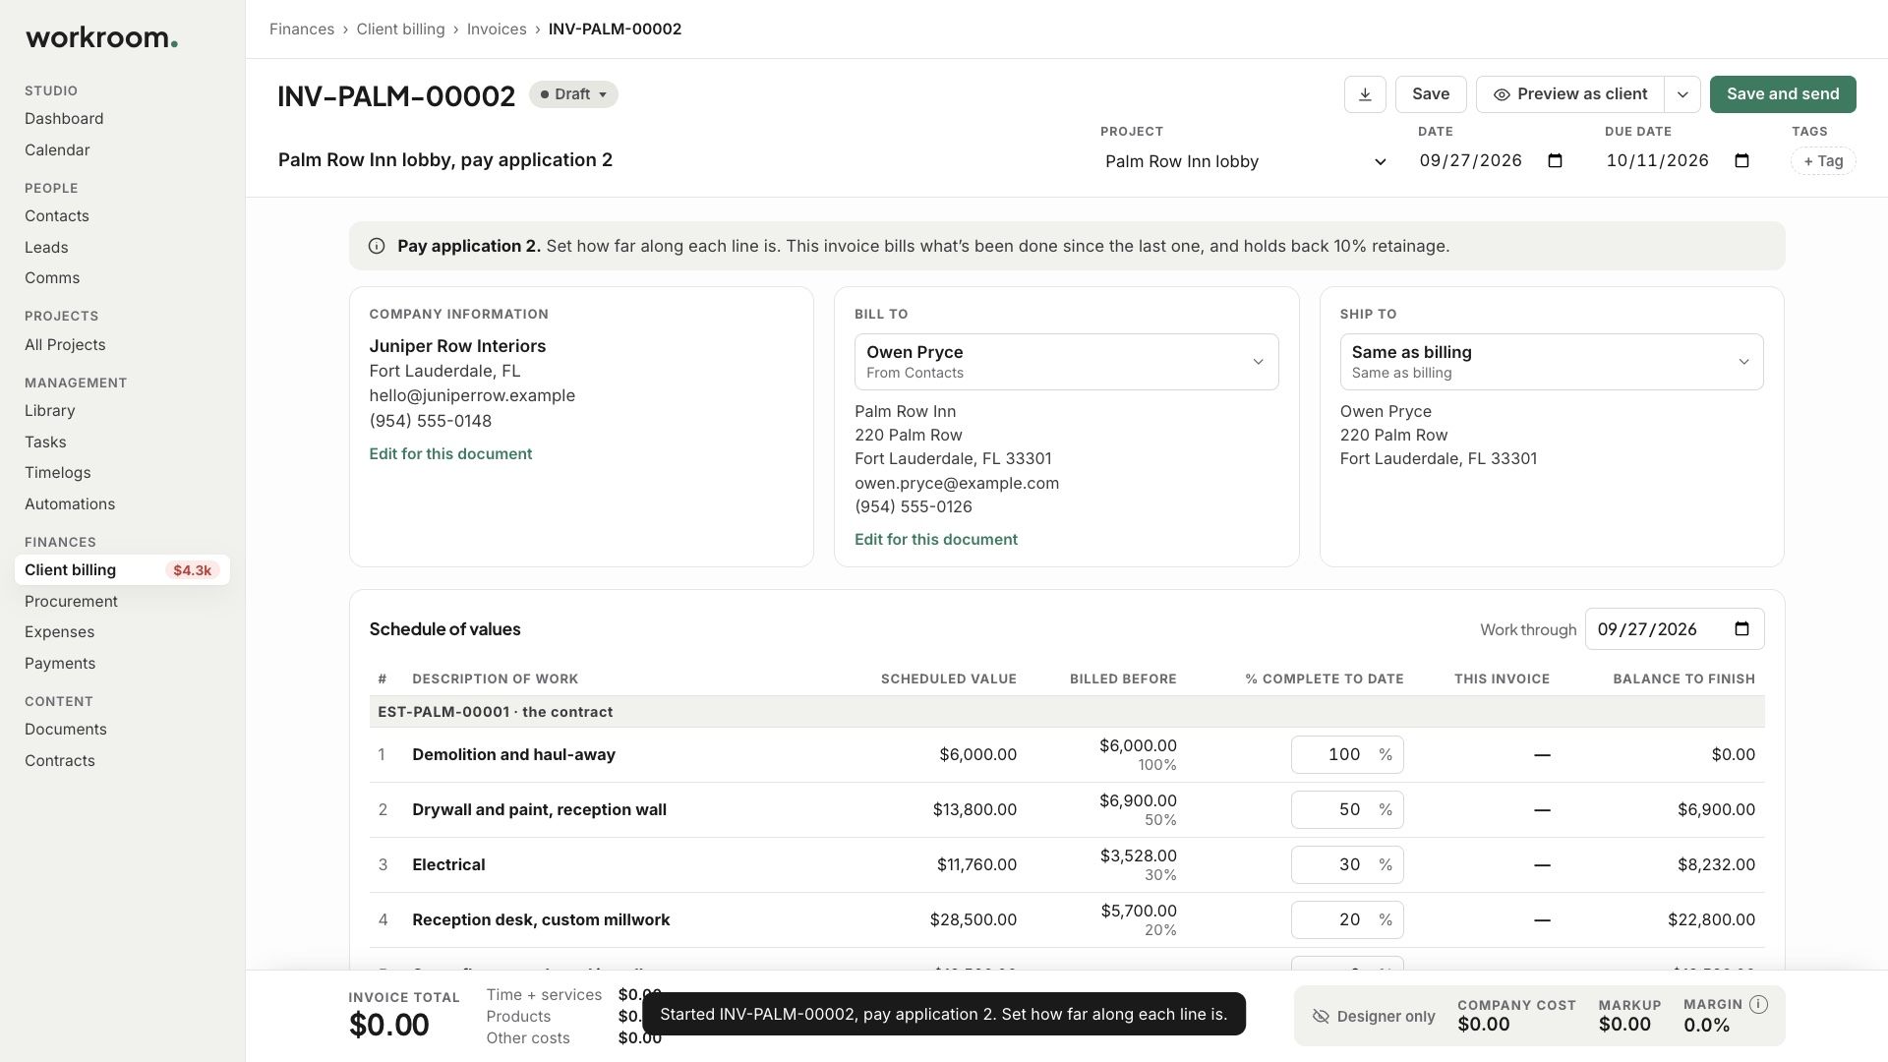Click the Save button

[1431, 94]
